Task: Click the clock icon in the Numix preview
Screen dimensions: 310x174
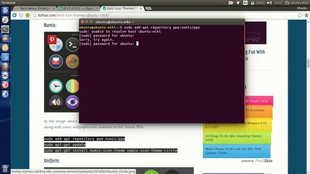Action: click(56, 86)
